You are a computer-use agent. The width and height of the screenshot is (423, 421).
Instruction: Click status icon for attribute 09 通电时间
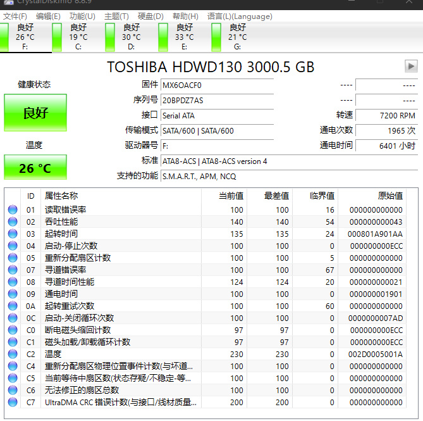click(13, 294)
